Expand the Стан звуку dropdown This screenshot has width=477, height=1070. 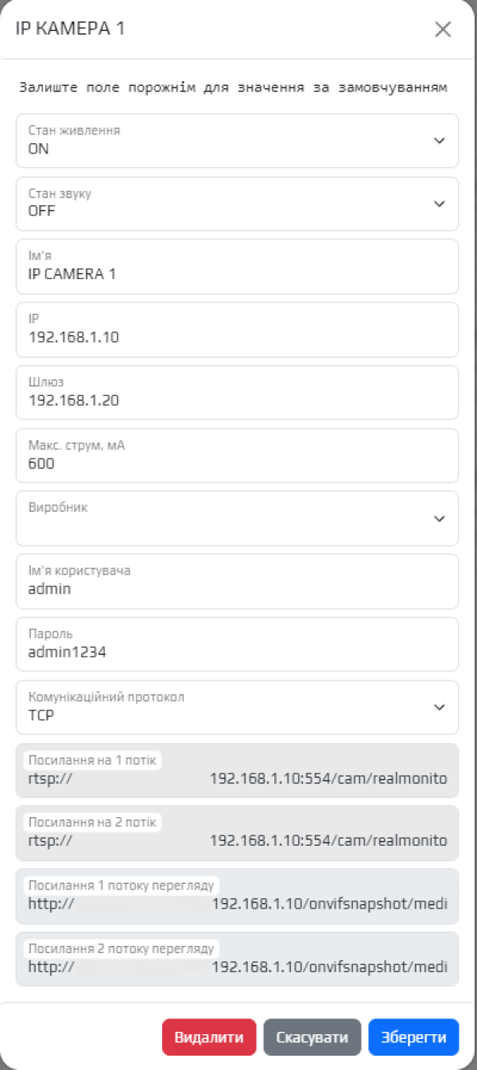pos(237,204)
